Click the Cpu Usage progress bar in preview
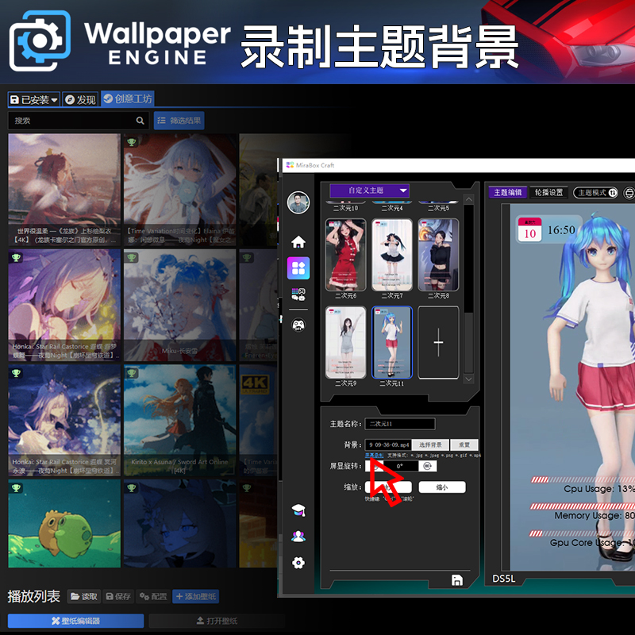The height and width of the screenshot is (635, 635). 583,480
